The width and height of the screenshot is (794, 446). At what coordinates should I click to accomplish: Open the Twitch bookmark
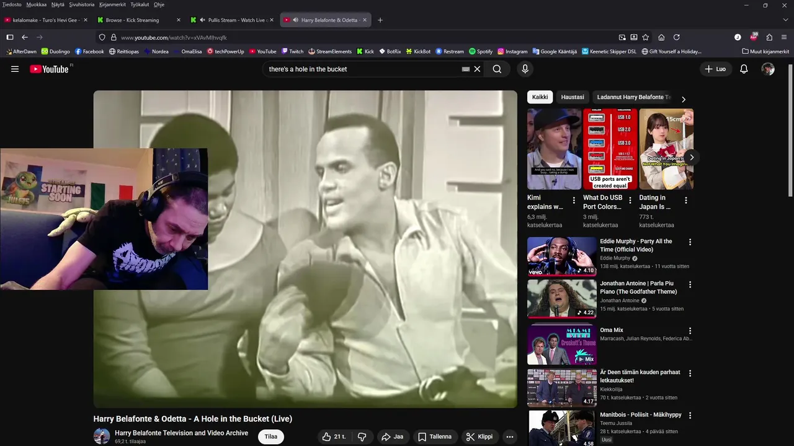click(x=292, y=51)
